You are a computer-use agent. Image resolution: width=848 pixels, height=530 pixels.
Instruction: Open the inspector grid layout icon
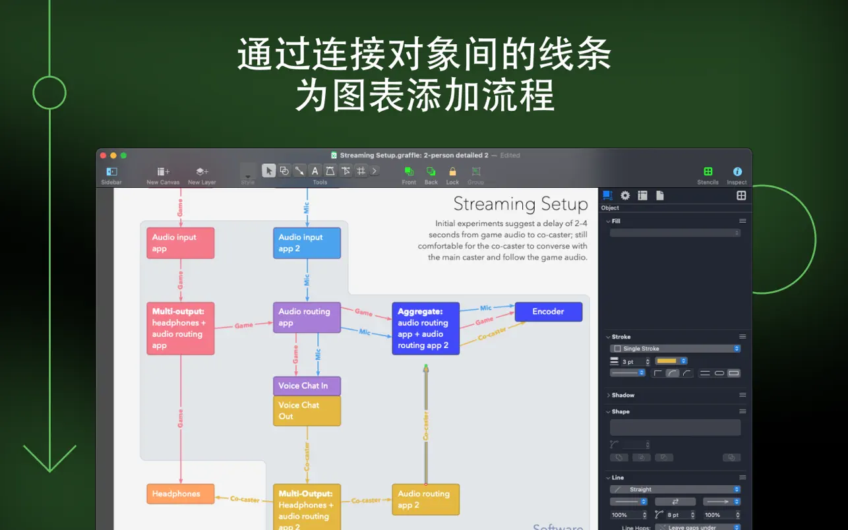click(x=741, y=195)
